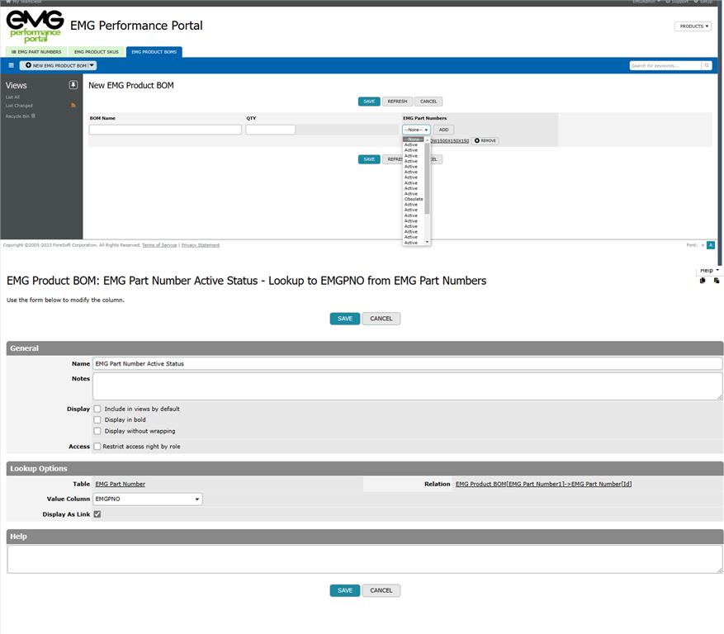
Task: Expand the PRODUCTS dropdown menu
Action: click(693, 26)
